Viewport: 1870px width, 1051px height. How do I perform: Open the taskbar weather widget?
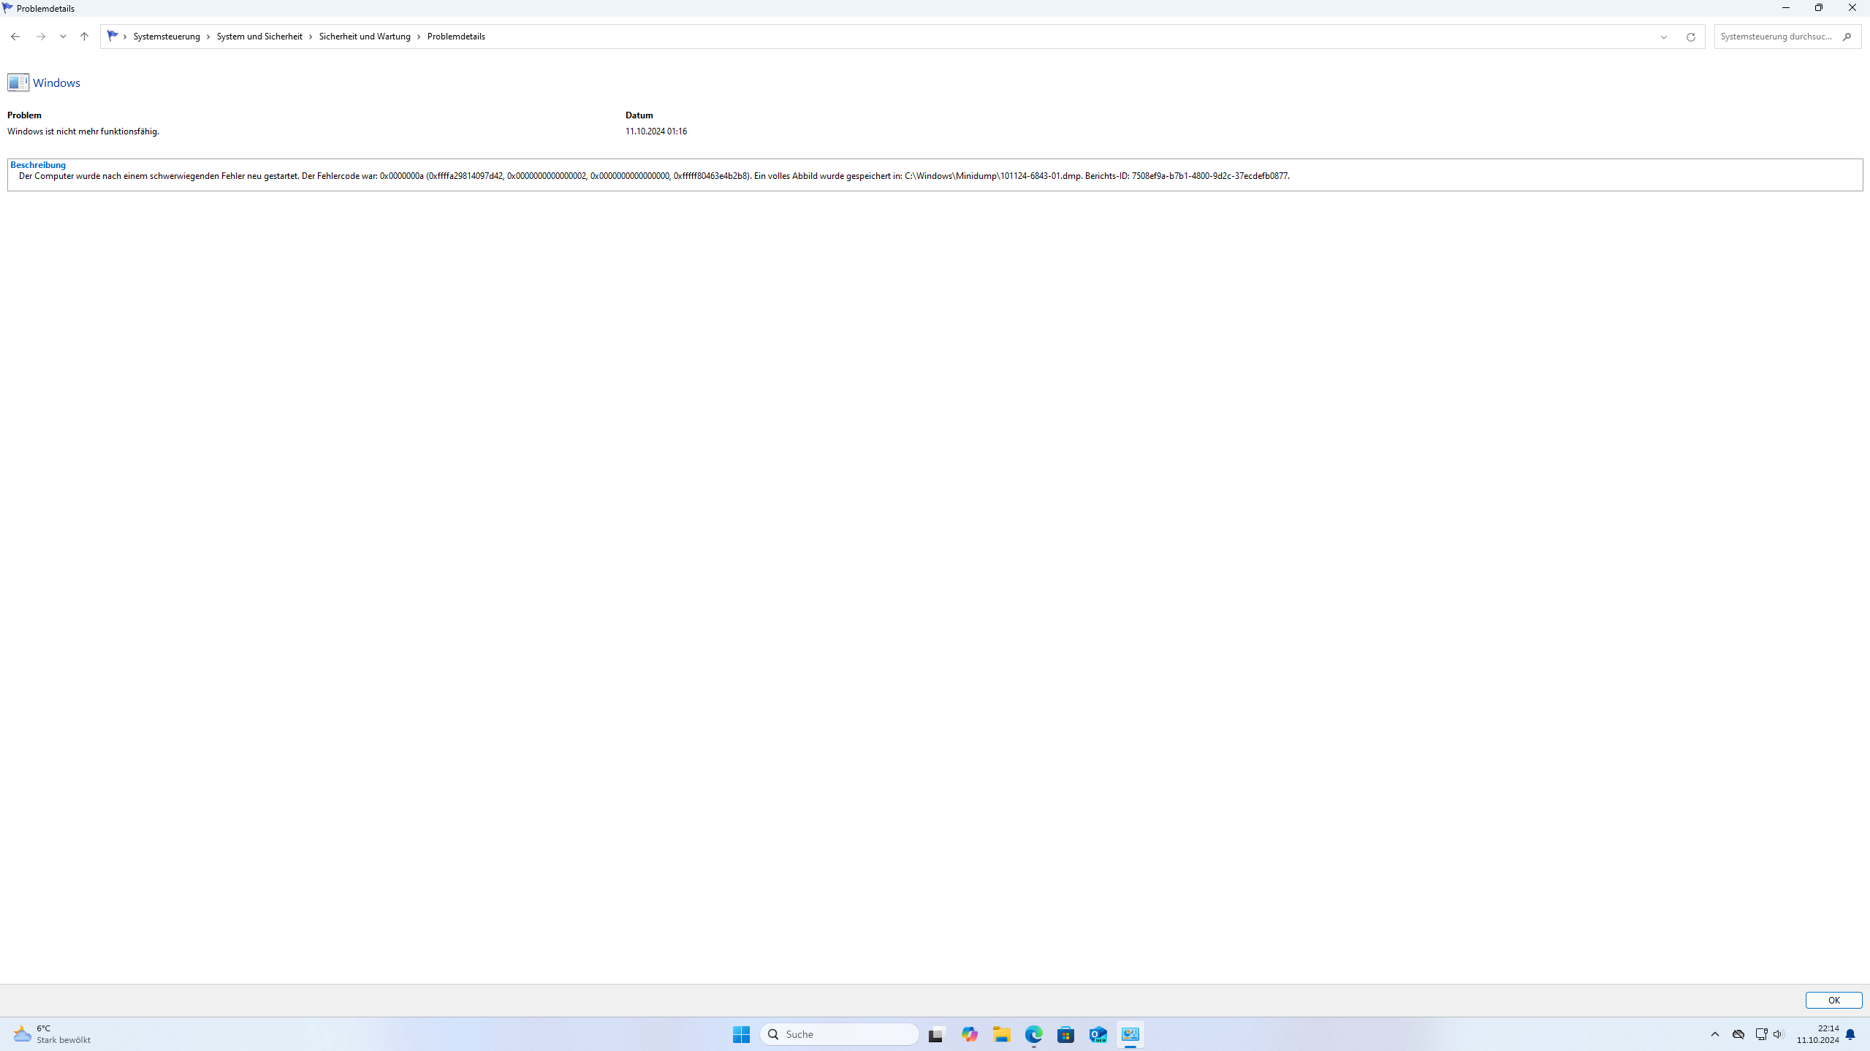coord(51,1034)
